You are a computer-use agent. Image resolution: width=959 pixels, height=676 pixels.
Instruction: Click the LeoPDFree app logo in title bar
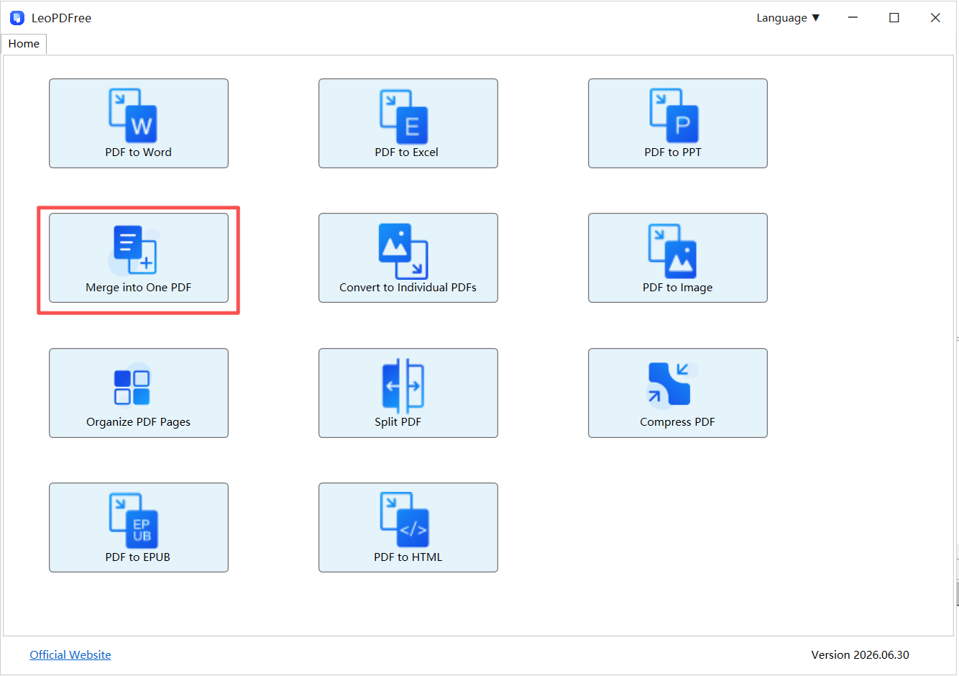click(17, 18)
